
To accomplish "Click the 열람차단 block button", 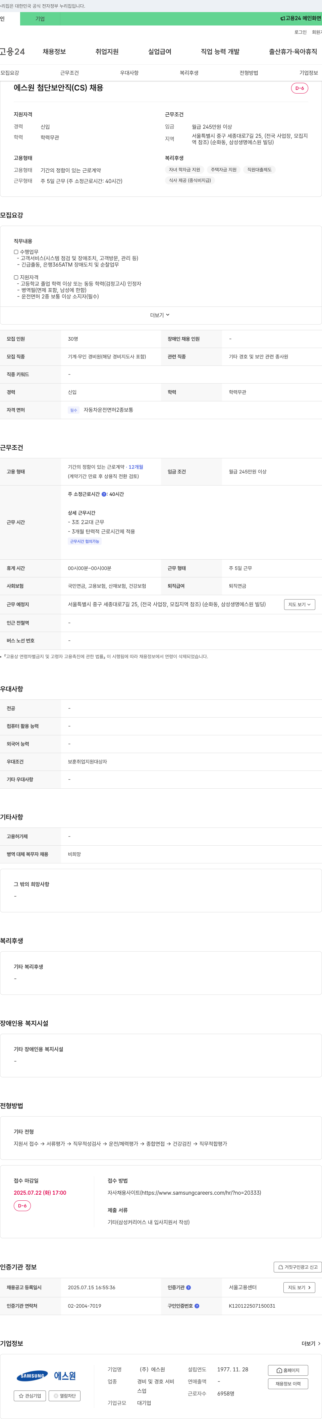I will click(64, 1396).
